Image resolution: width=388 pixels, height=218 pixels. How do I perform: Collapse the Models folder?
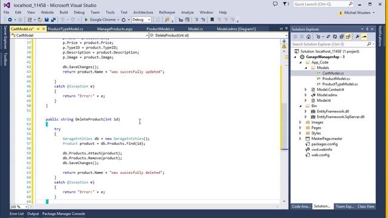[306, 68]
